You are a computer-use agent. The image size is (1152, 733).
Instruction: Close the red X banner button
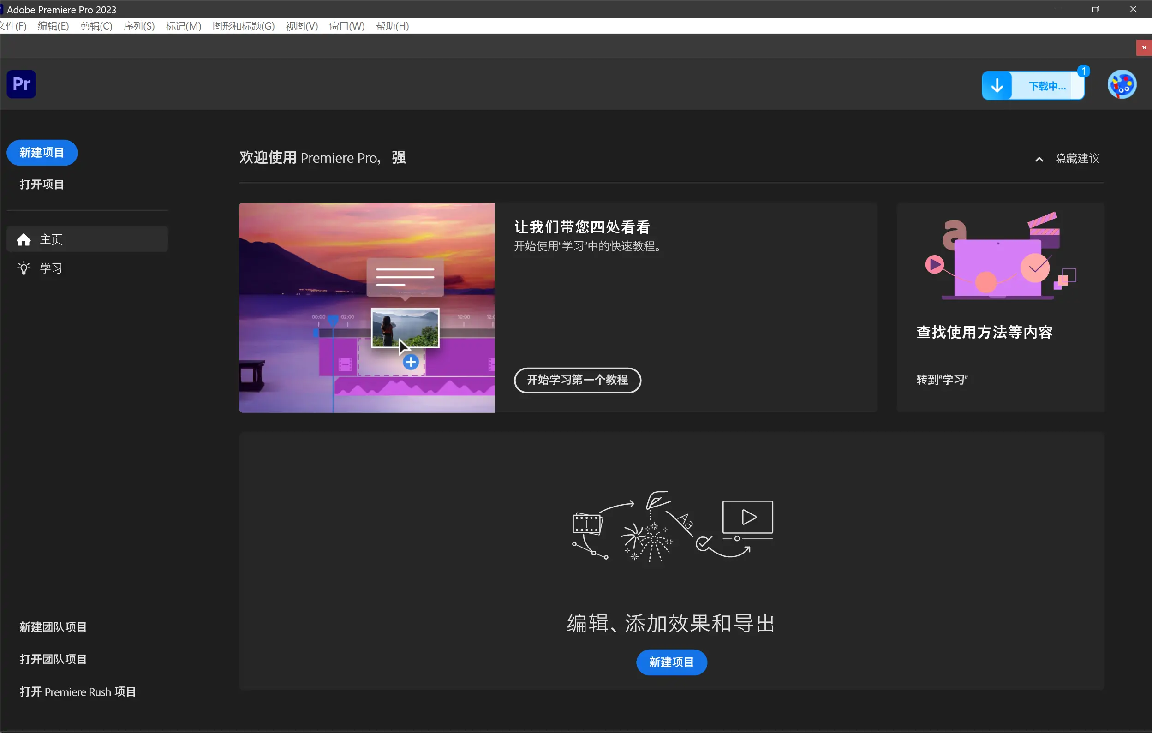click(1144, 48)
